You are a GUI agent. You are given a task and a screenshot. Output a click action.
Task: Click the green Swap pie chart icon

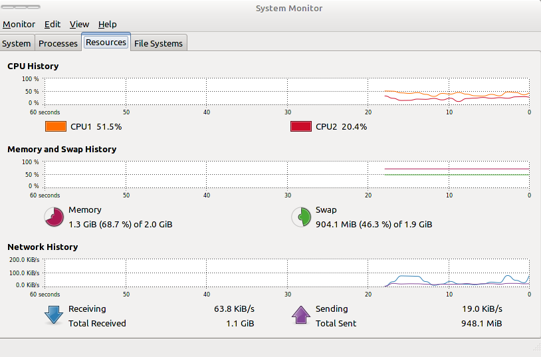[301, 217]
